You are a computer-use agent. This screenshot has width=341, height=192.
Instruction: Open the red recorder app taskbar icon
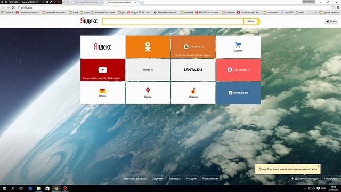pyautogui.click(x=65, y=188)
